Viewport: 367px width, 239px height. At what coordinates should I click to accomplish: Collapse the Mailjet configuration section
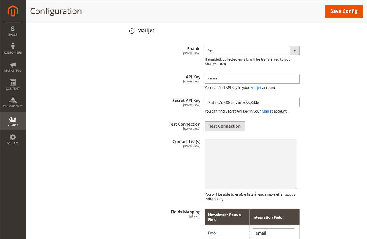[x=132, y=31]
